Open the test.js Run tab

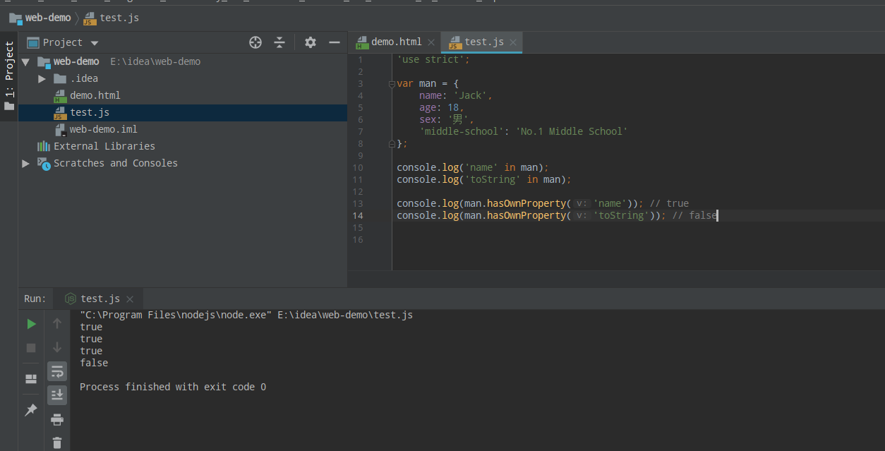tap(100, 299)
